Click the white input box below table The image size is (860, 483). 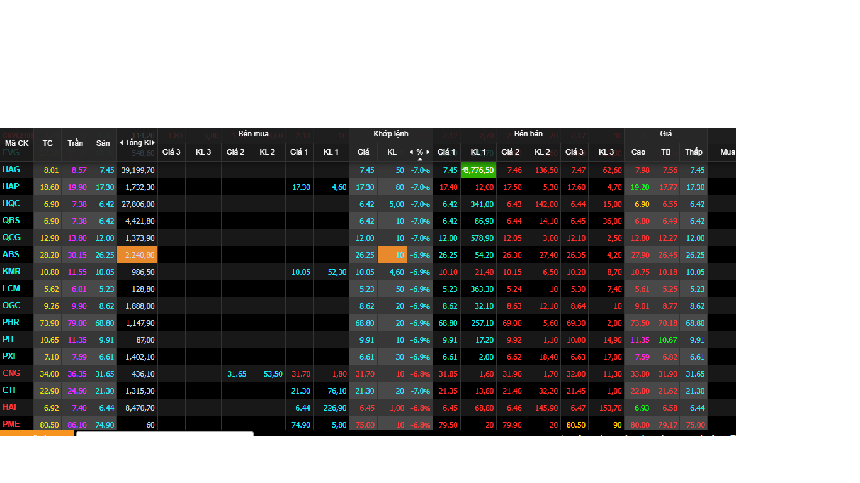click(164, 434)
